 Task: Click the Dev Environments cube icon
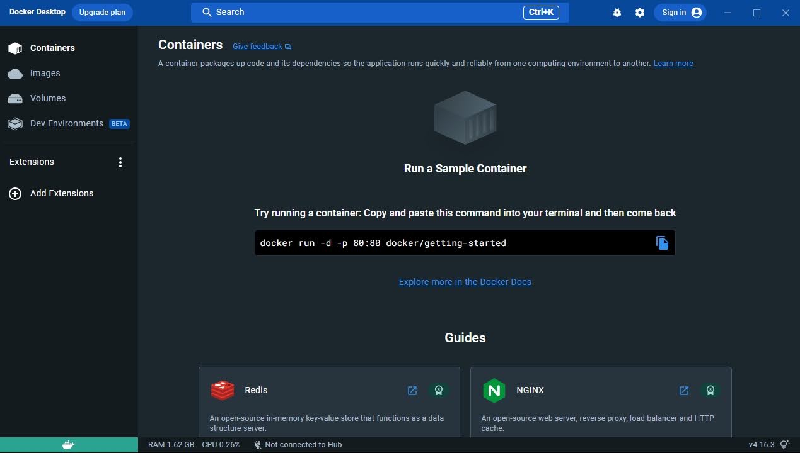(x=15, y=124)
